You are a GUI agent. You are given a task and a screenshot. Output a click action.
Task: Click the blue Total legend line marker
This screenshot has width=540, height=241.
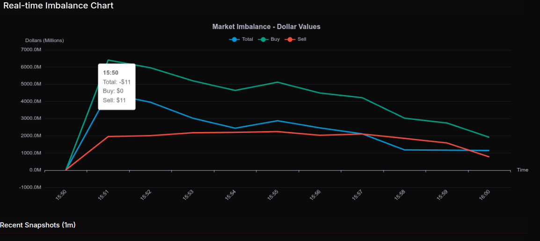[234, 39]
